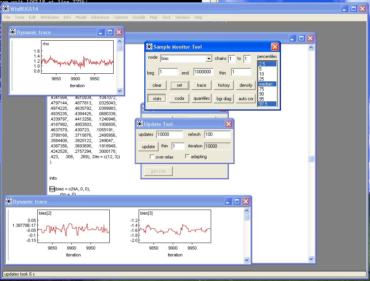
Task: Click the rho Dynamic trace window icon
Action: [x=13, y=32]
